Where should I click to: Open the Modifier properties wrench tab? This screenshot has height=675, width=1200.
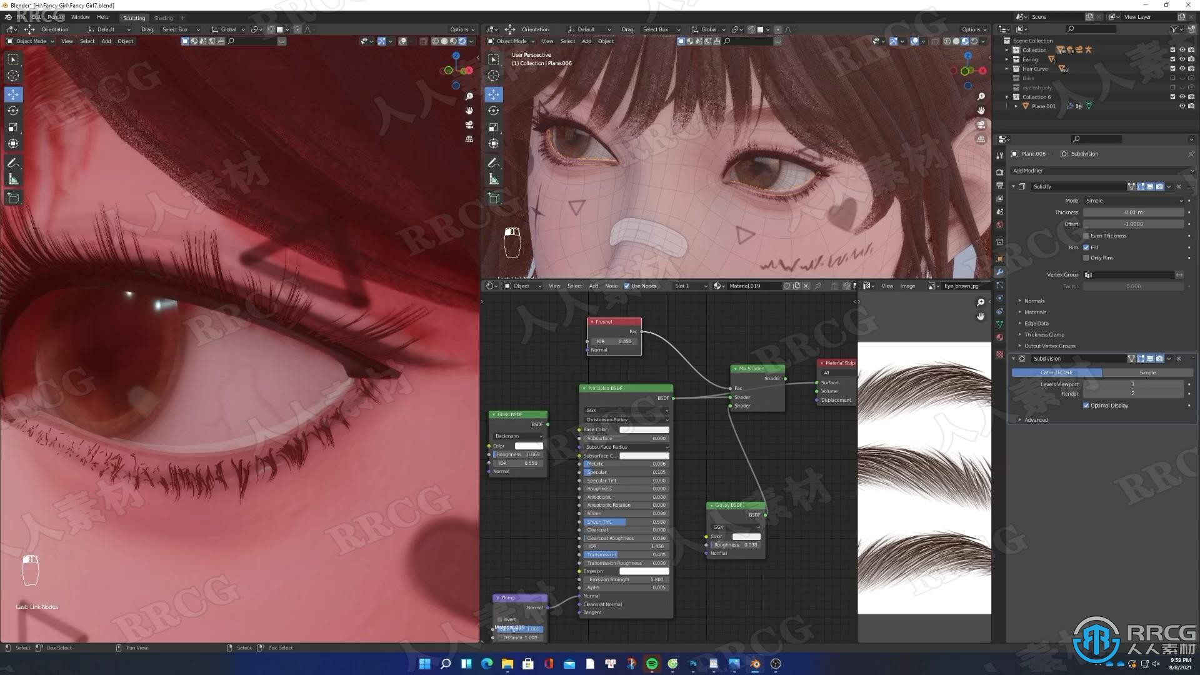1000,272
